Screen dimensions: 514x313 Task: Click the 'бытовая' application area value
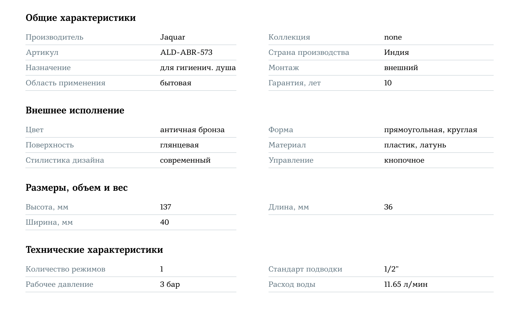(x=176, y=83)
